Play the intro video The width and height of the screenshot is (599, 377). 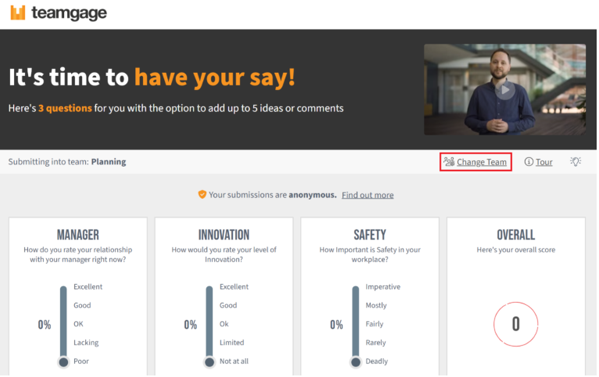504,90
